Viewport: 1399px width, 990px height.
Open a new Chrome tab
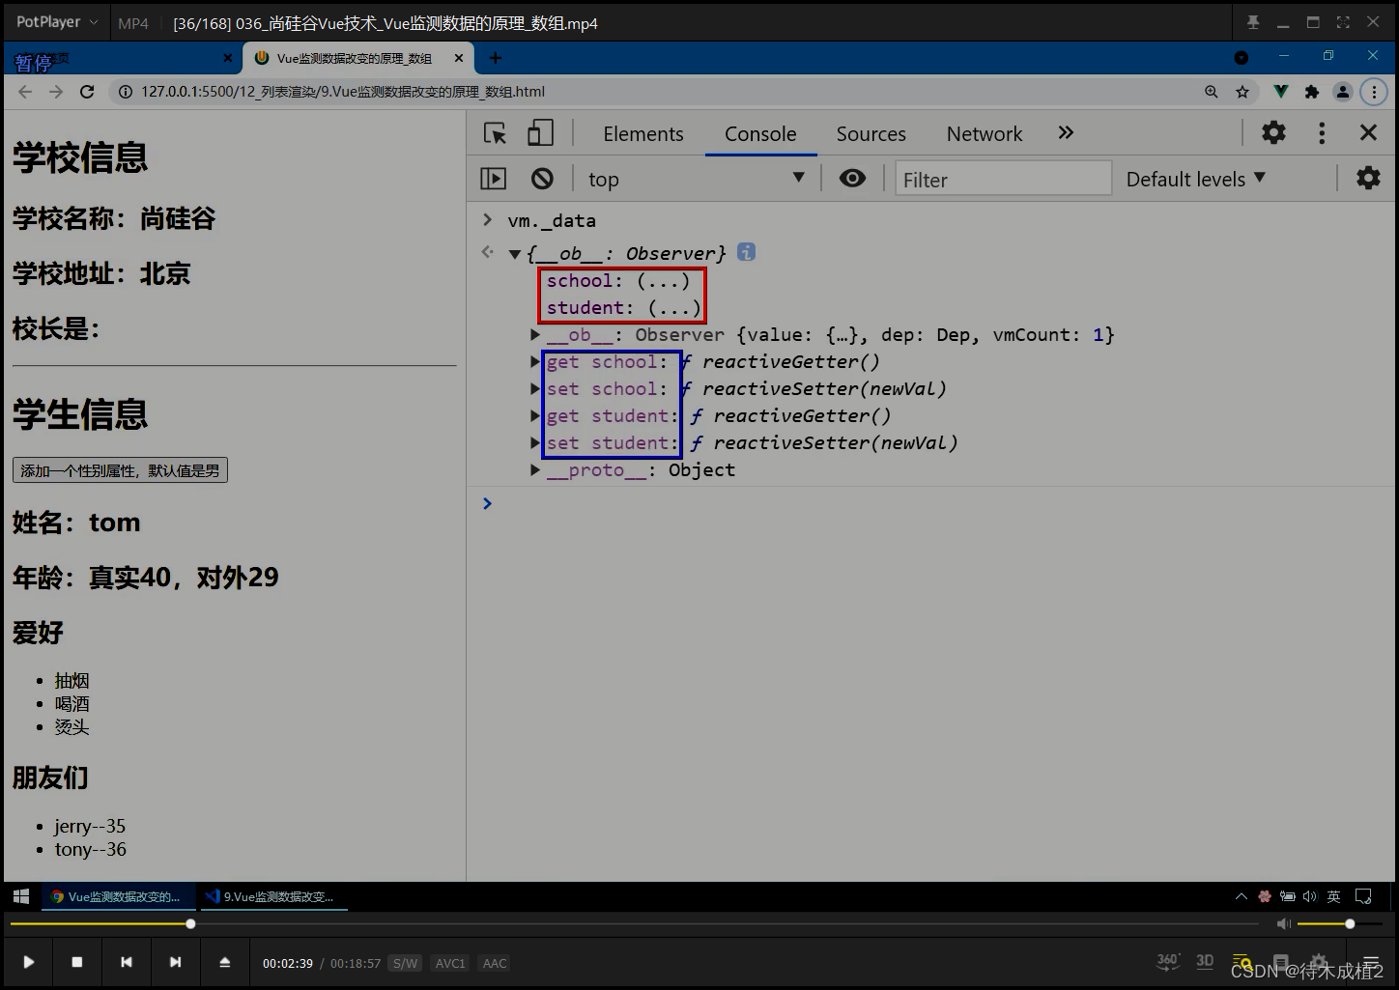(x=496, y=58)
